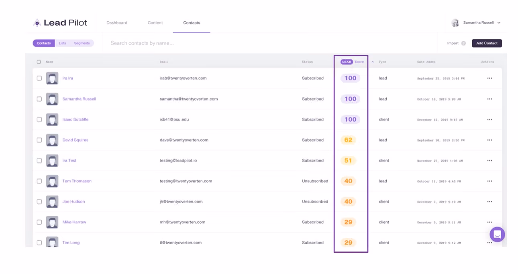The height and width of the screenshot is (274, 518).
Task: Click the Import help question mark icon
Action: coord(463,43)
